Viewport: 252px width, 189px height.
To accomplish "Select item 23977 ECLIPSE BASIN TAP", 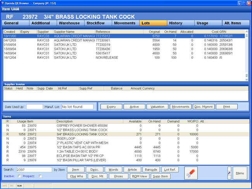I will [x=126, y=156].
